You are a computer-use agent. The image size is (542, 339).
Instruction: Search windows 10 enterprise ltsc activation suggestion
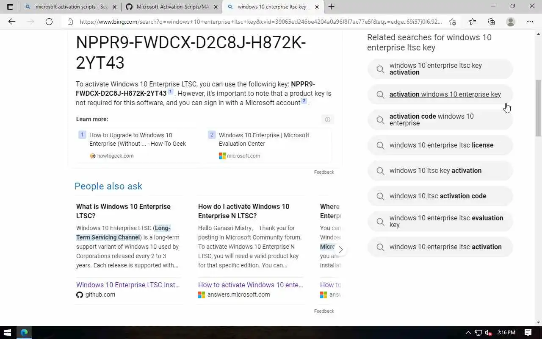click(440, 247)
